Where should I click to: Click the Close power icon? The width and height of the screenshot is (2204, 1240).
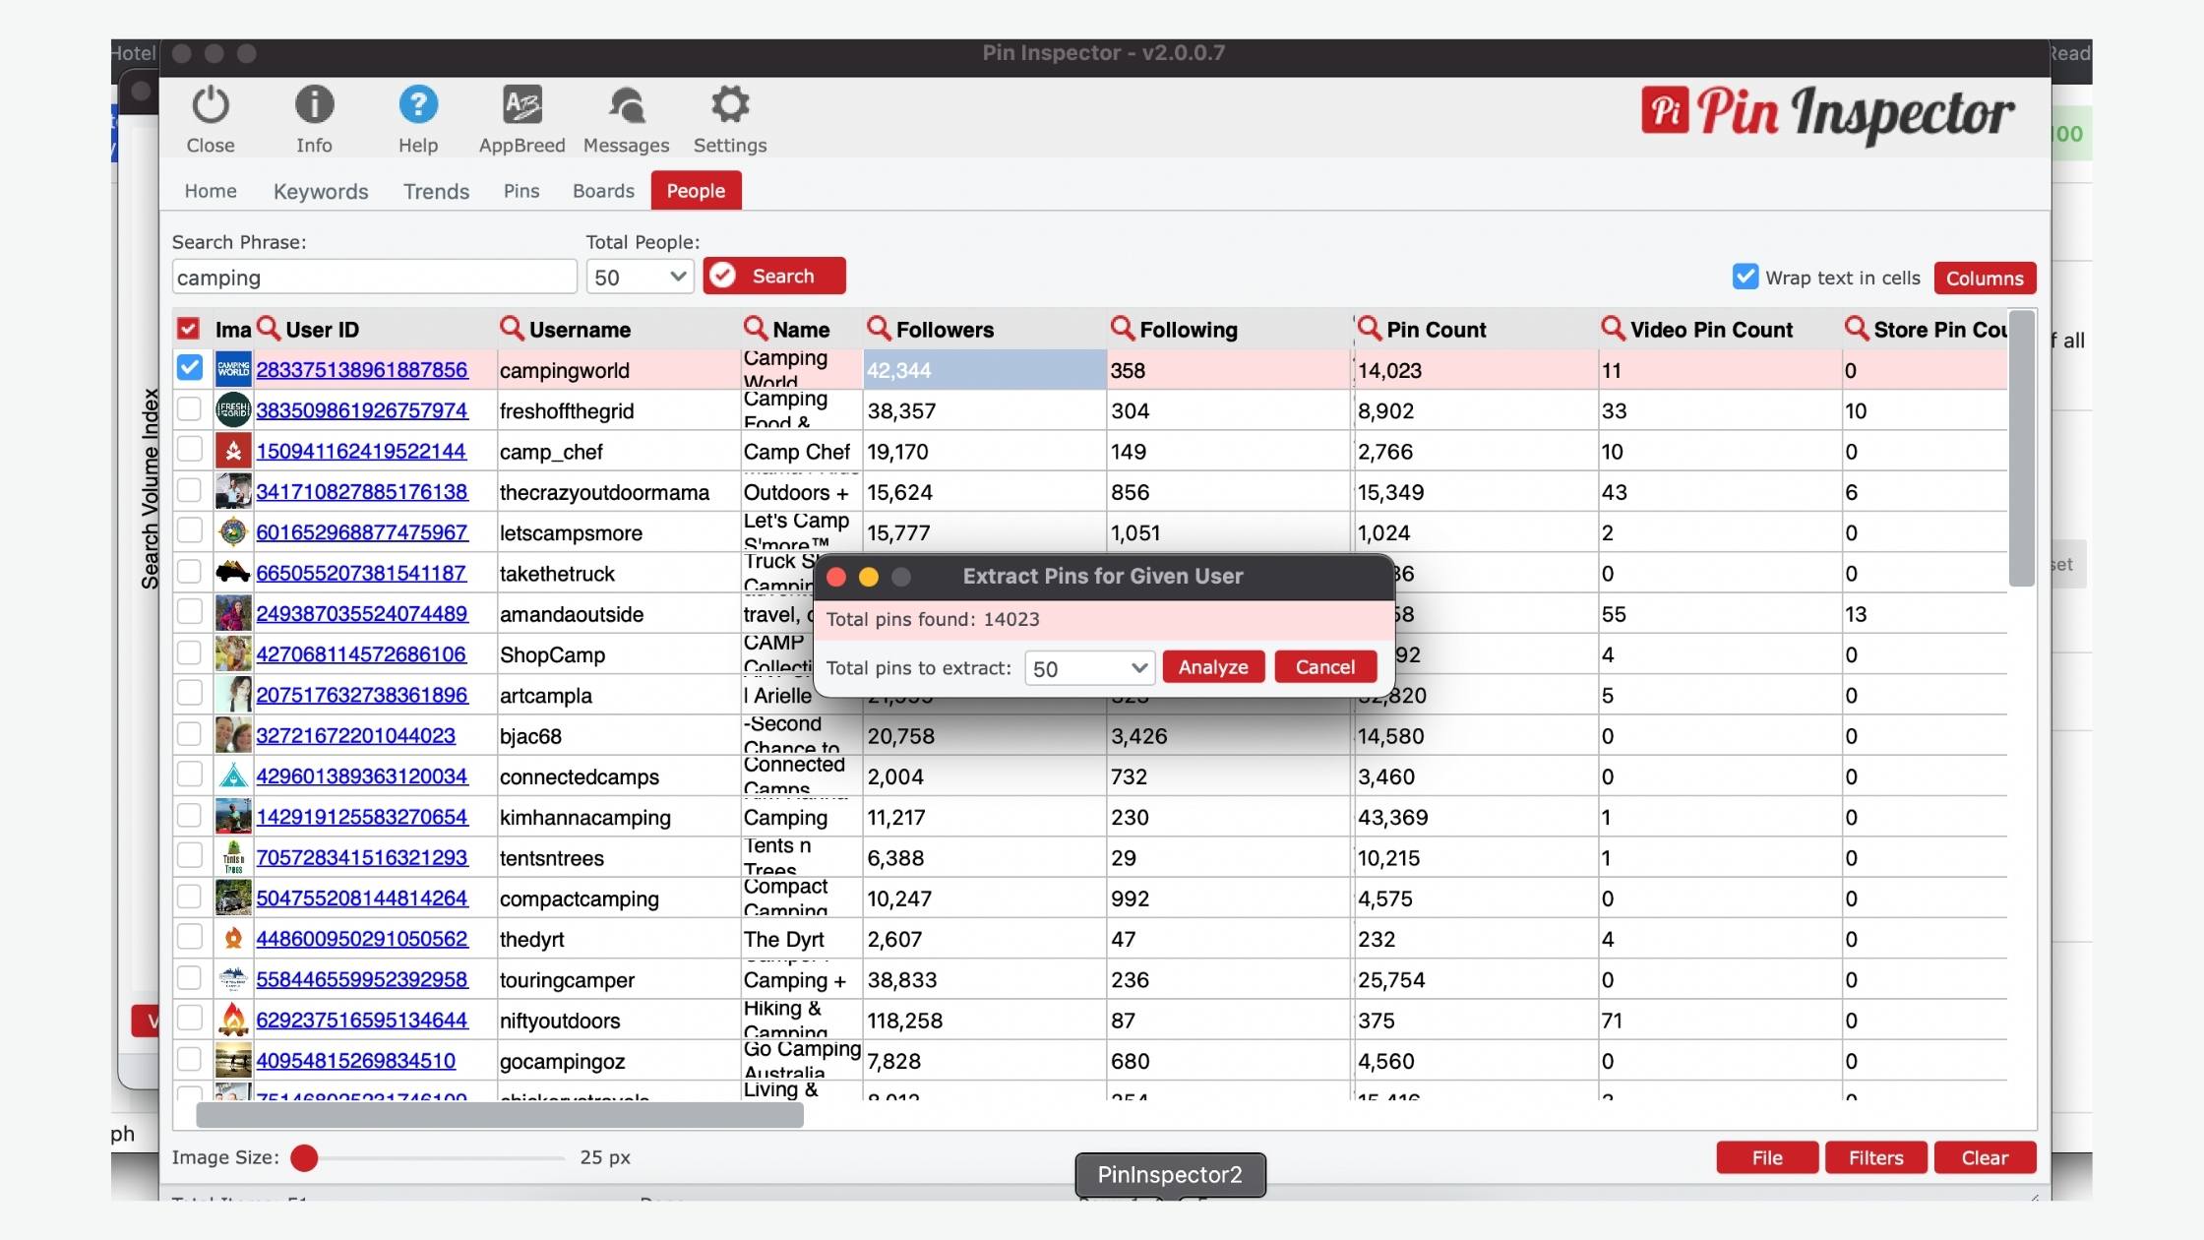[x=211, y=104]
